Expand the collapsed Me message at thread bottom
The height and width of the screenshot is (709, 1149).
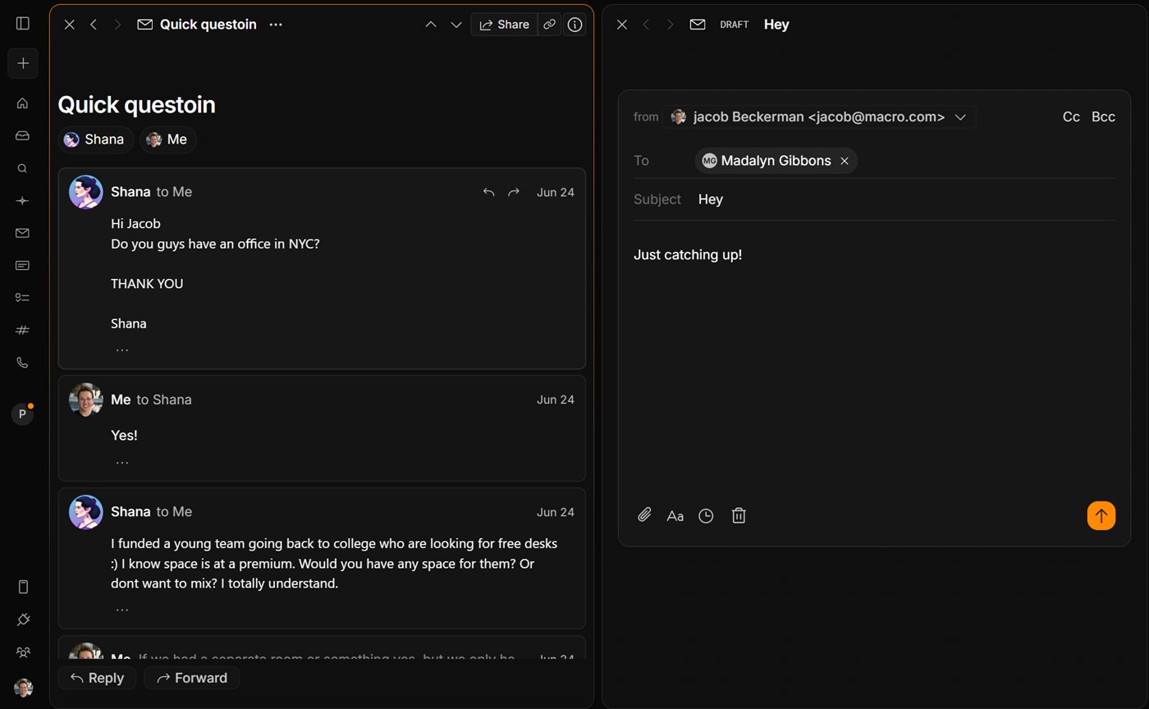[322, 648]
